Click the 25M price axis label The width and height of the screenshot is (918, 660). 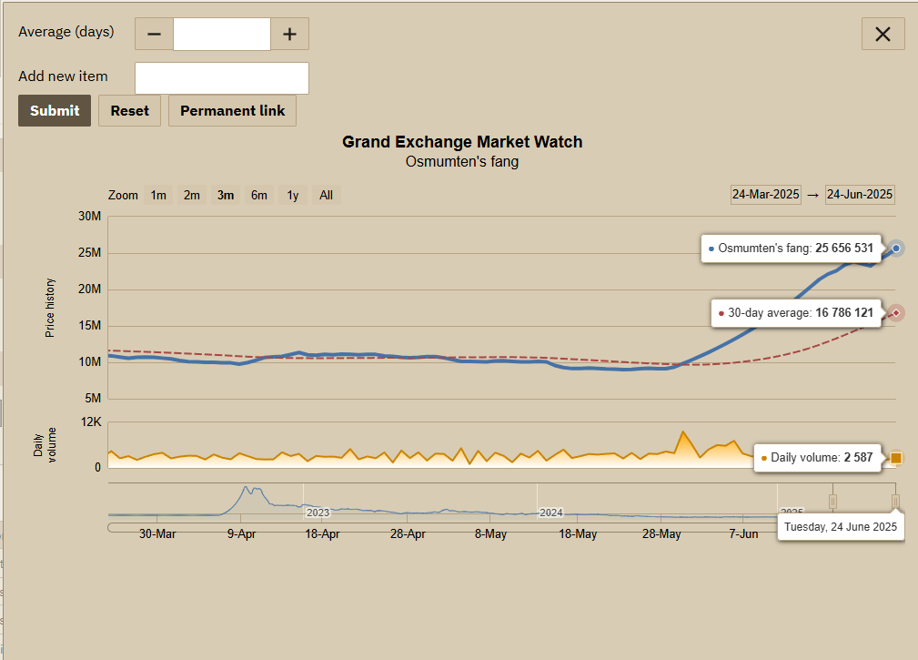click(x=89, y=253)
